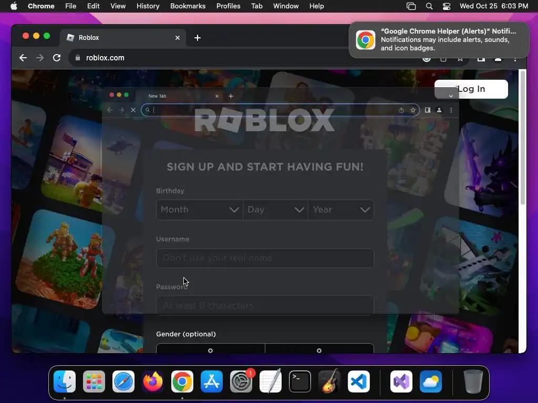Click the date and time in menu bar
Screen dimensions: 538x403
coord(494,6)
